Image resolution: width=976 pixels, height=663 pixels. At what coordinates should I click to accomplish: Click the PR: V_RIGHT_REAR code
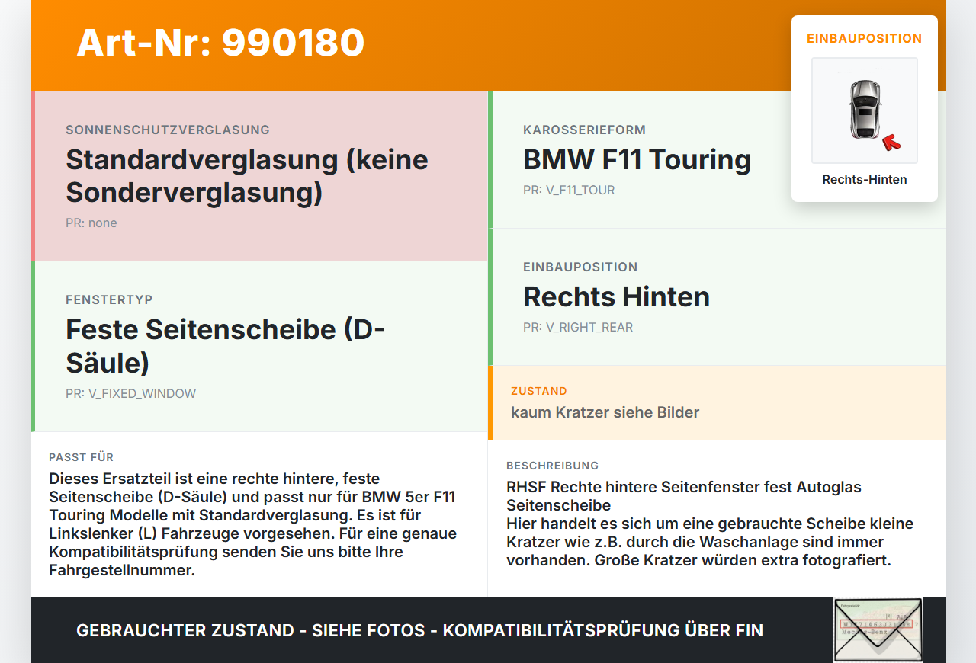pos(578,328)
